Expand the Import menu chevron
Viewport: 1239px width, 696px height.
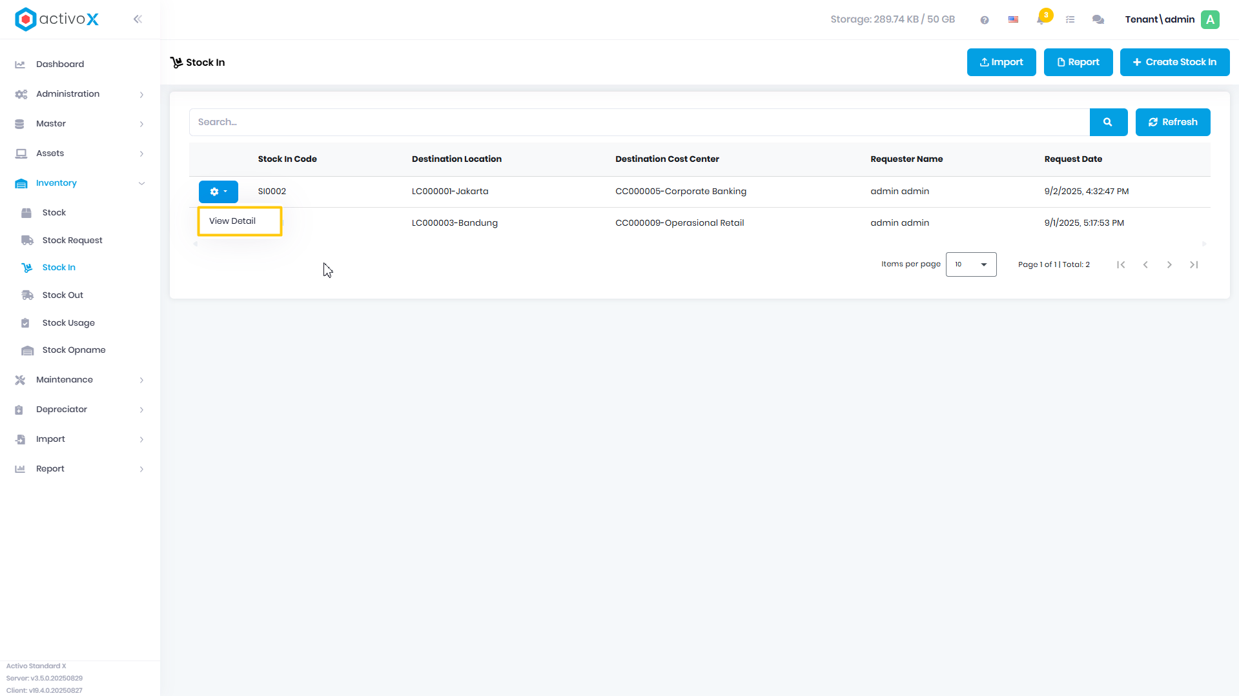click(141, 439)
